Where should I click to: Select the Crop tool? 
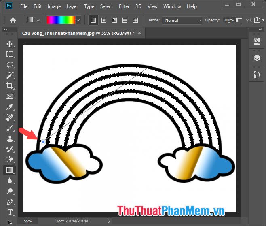click(x=10, y=86)
